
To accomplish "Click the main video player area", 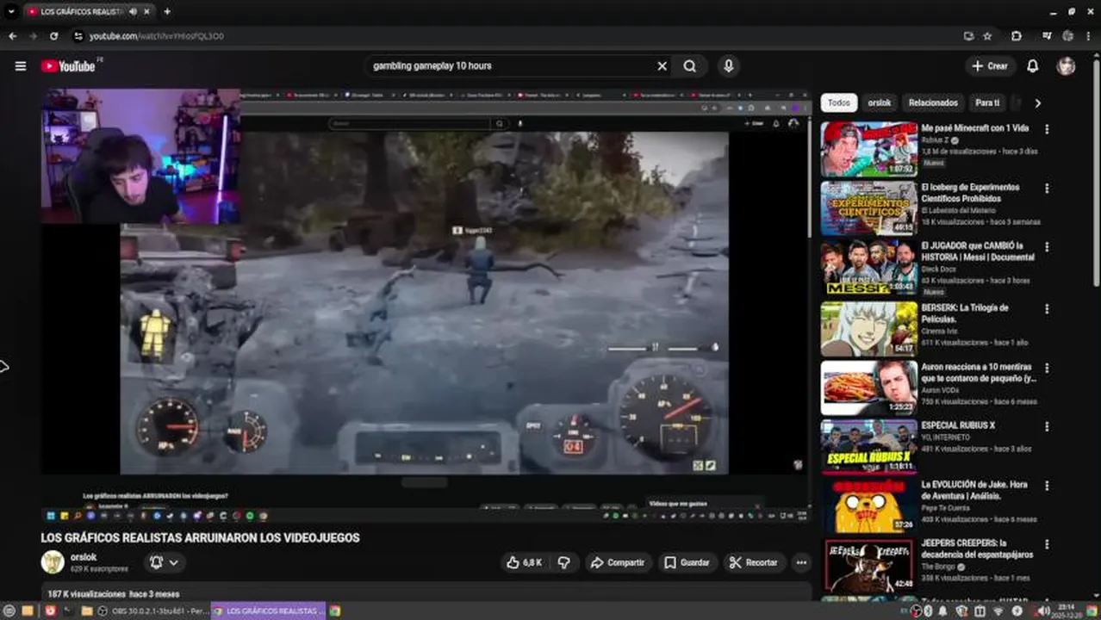I will (426, 305).
